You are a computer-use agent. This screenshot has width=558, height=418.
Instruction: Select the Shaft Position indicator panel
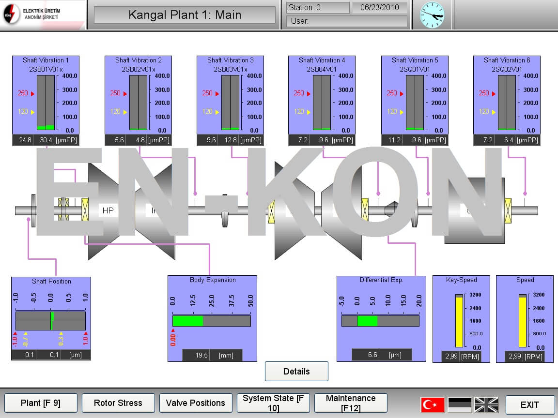(51, 318)
